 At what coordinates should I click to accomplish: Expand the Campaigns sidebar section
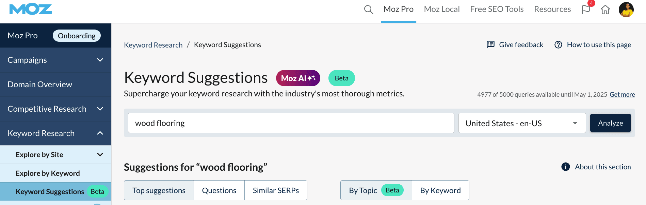point(100,60)
